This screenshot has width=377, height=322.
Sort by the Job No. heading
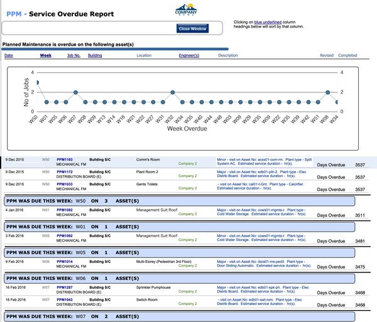[x=74, y=55]
